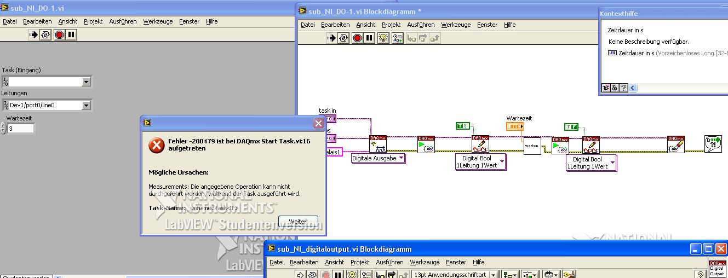Toggle highlight execution light bulb
Image resolution: width=728 pixels, height=278 pixels.
coord(383,38)
